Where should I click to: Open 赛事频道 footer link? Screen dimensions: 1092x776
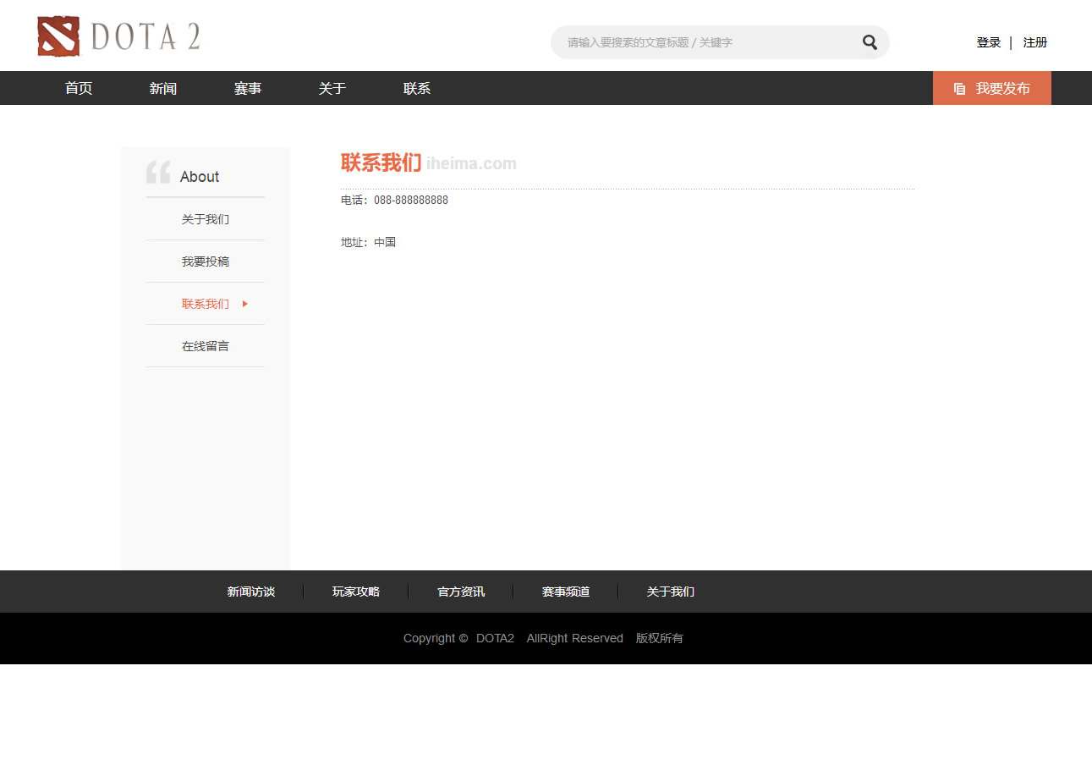tap(566, 592)
